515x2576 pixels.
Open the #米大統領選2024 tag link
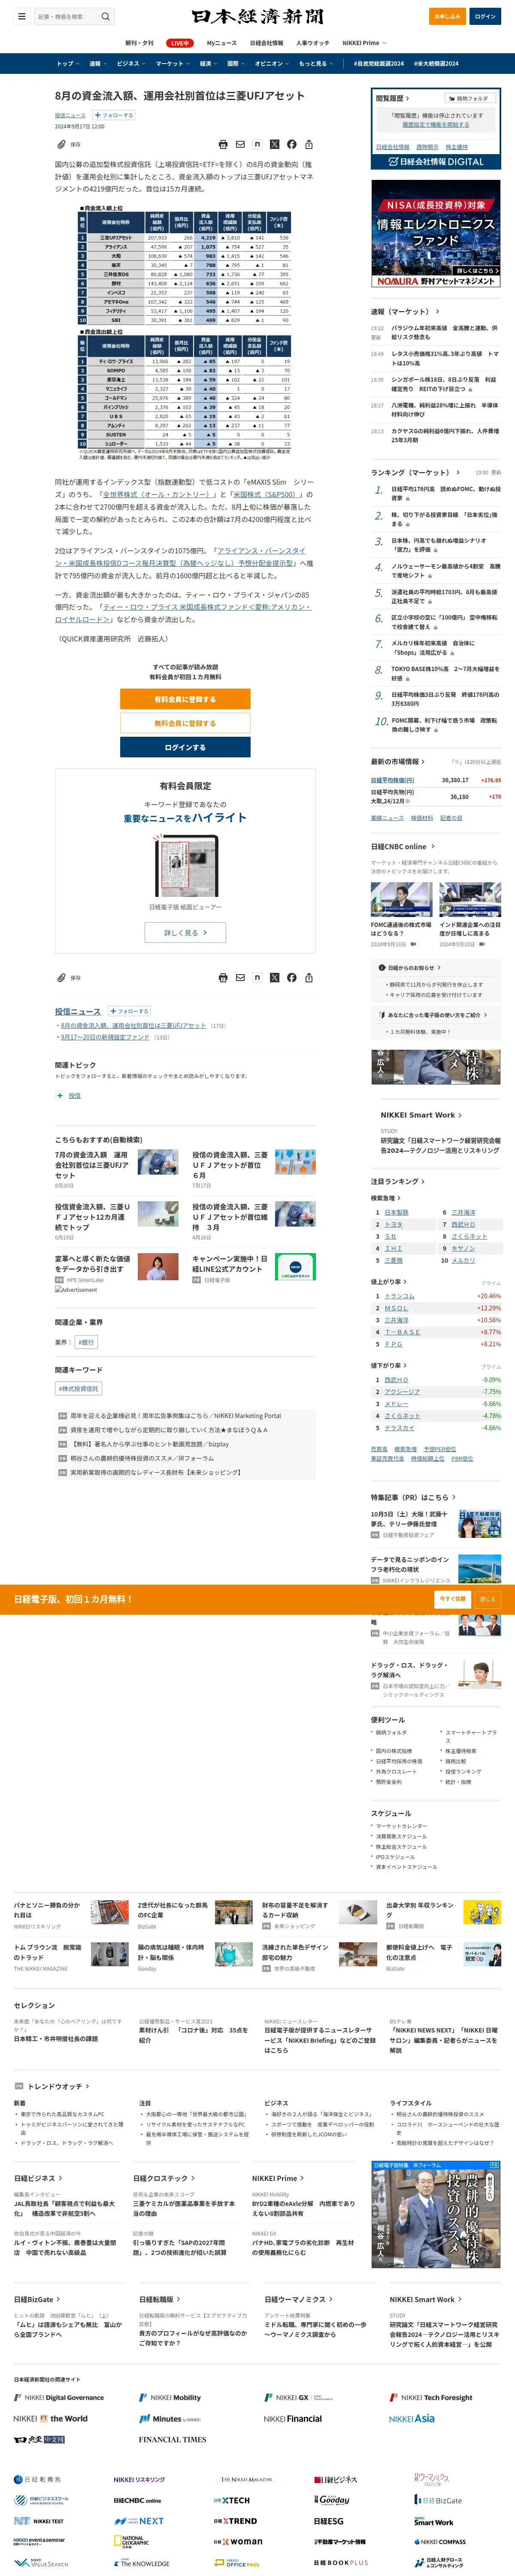[x=437, y=63]
